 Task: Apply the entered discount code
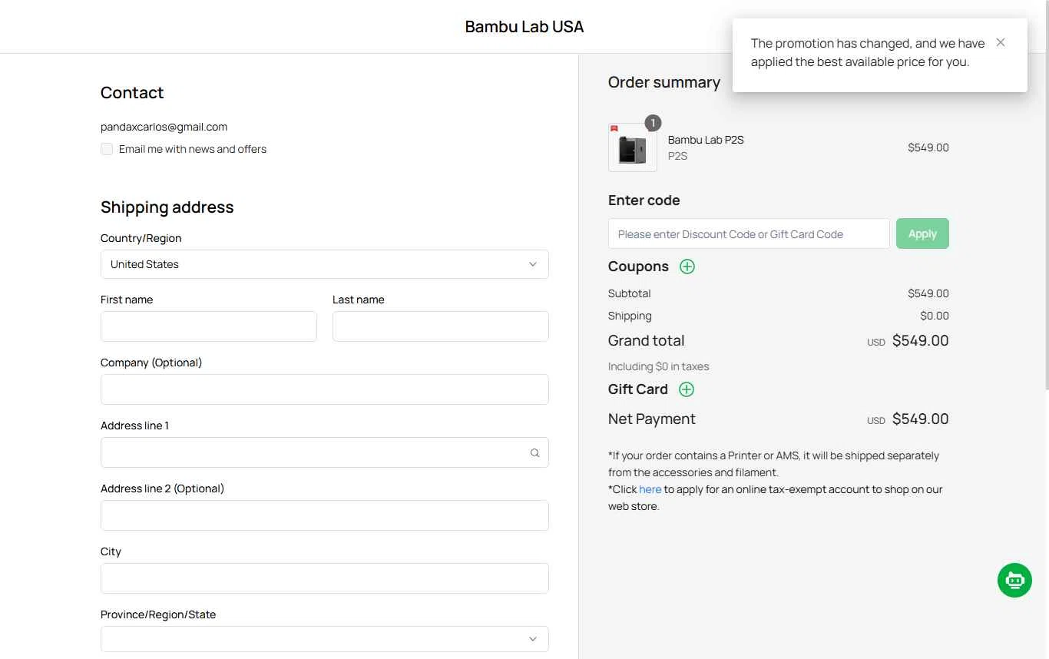922,233
